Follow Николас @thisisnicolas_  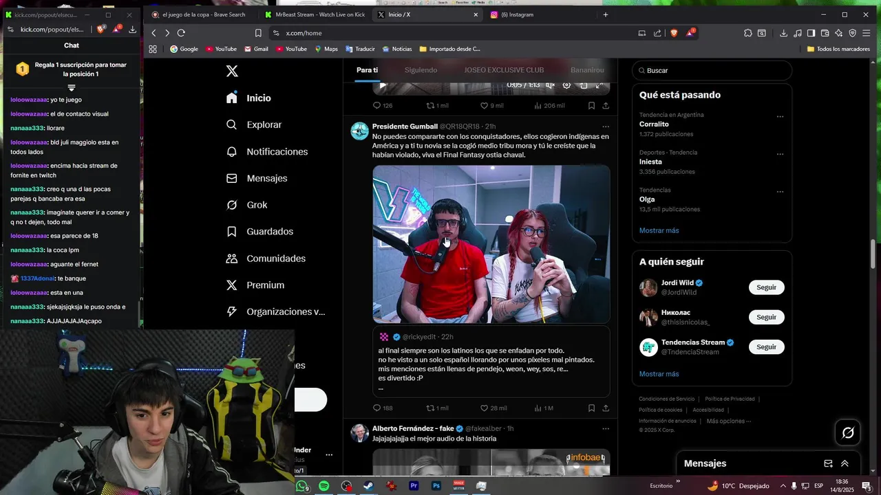(766, 317)
